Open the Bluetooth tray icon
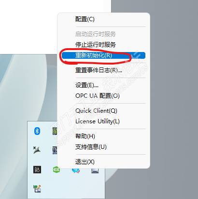Screen dimensions: 198x199 [x=37, y=131]
